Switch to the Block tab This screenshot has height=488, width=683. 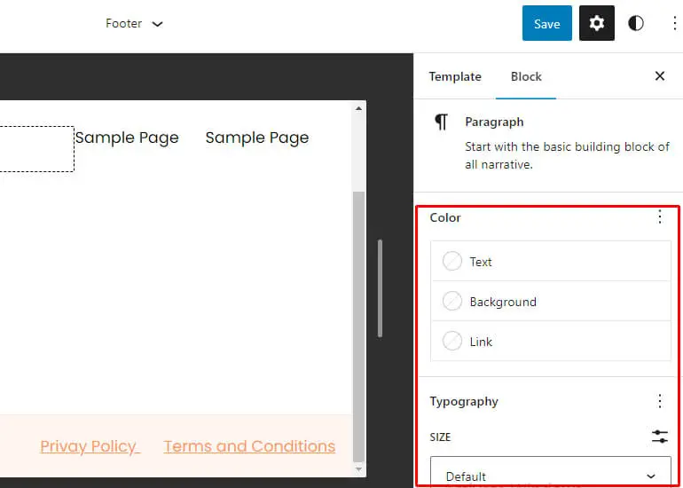point(526,76)
